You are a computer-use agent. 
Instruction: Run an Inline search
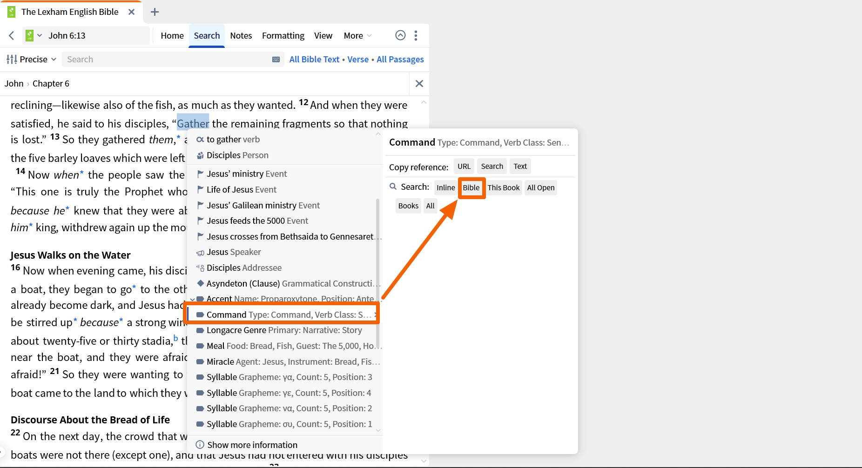(446, 188)
